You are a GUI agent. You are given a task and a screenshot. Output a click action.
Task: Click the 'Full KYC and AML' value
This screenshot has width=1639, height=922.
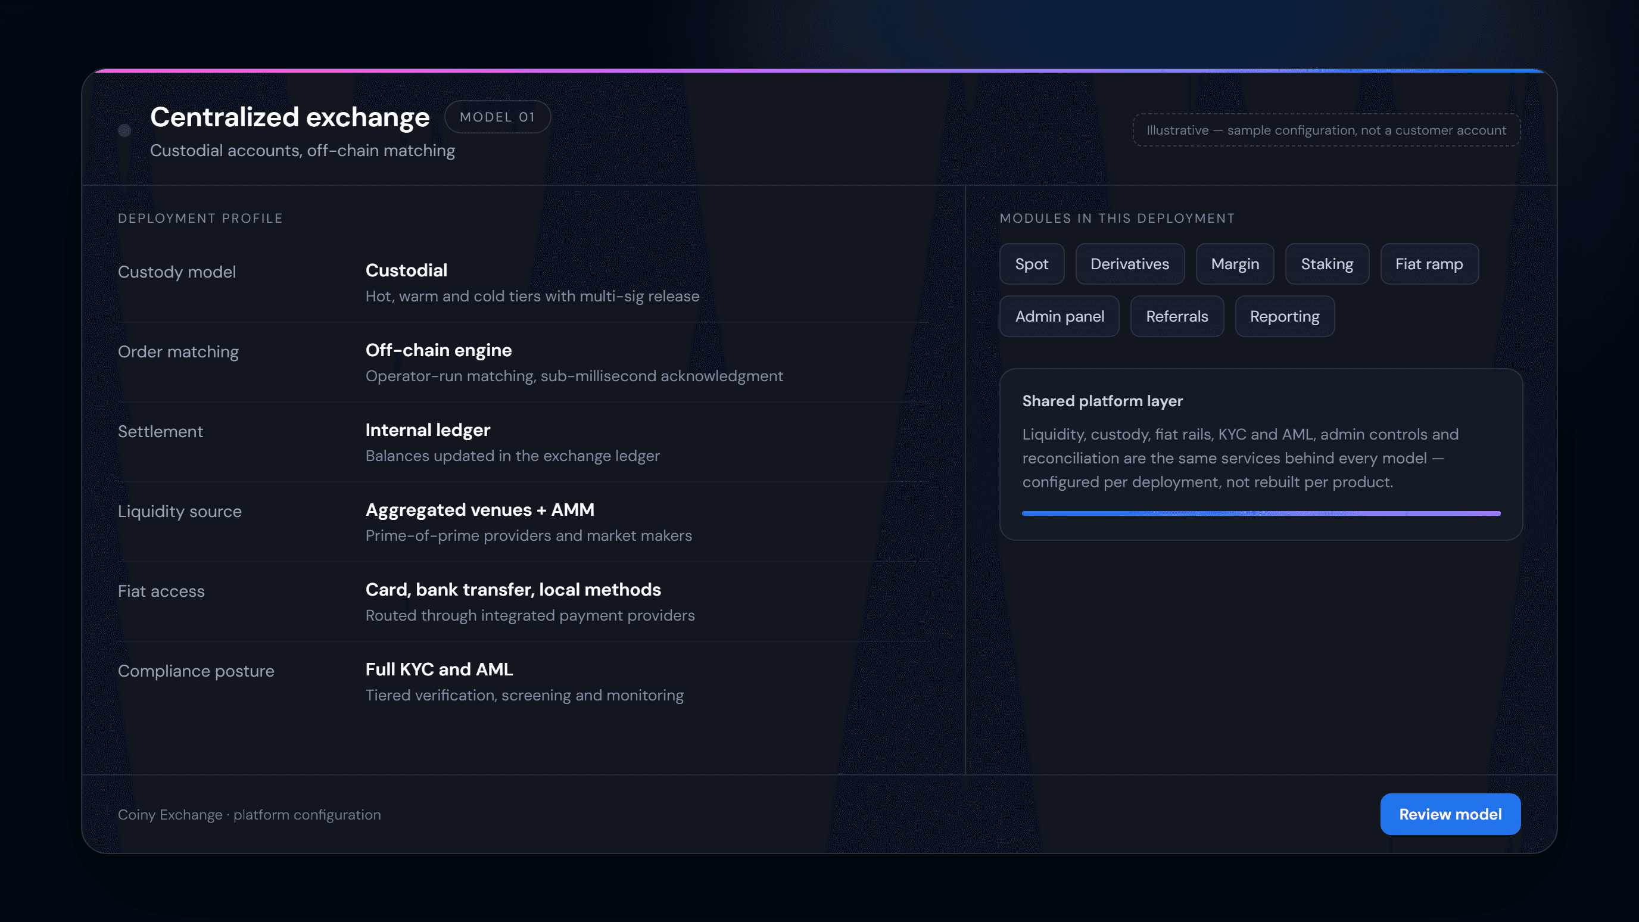[439, 669]
